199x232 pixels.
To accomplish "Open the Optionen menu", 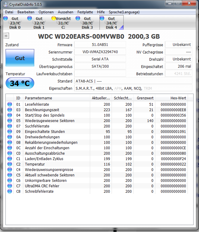I will coord(46,12).
